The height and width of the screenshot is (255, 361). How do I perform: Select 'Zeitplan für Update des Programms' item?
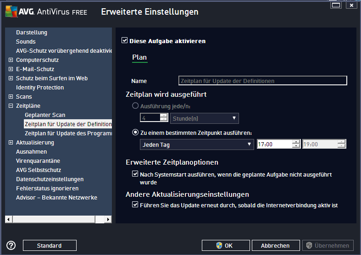(68, 133)
